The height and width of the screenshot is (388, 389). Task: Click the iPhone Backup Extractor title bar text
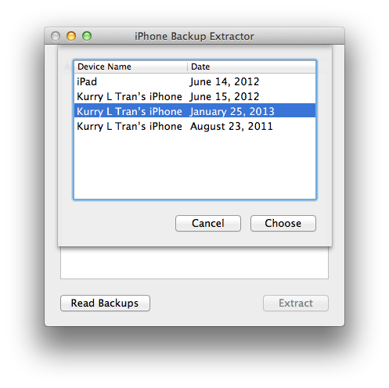(194, 36)
